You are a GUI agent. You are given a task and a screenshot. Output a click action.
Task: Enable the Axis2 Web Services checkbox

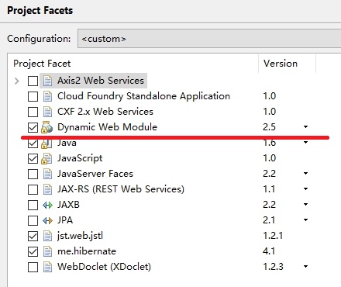pos(33,81)
